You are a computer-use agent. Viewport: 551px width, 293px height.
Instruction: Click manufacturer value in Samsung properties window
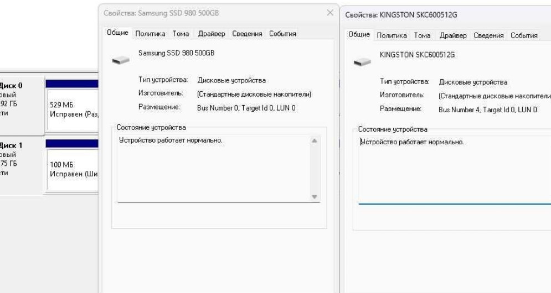click(254, 94)
